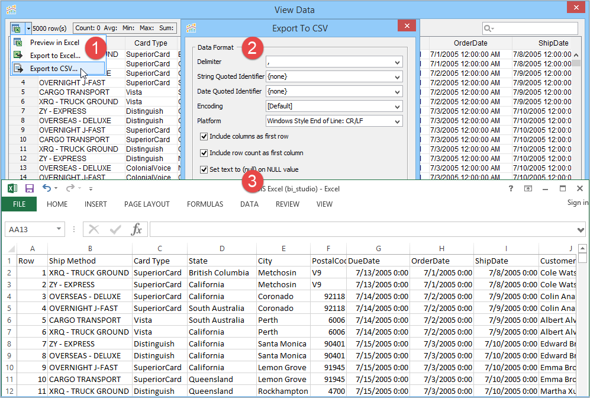Click the Card Type column header in View Data
Viewport: 590px width, 398px height.
pyautogui.click(x=151, y=43)
